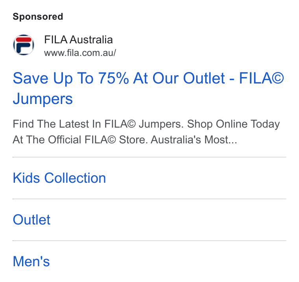
Task: Click 'Shop Online Today' in the description
Action: click(x=233, y=124)
